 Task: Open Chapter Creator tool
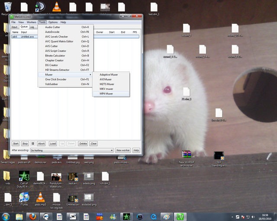click(x=65, y=60)
